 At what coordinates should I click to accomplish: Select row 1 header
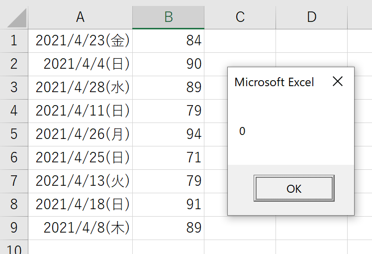[x=14, y=41]
